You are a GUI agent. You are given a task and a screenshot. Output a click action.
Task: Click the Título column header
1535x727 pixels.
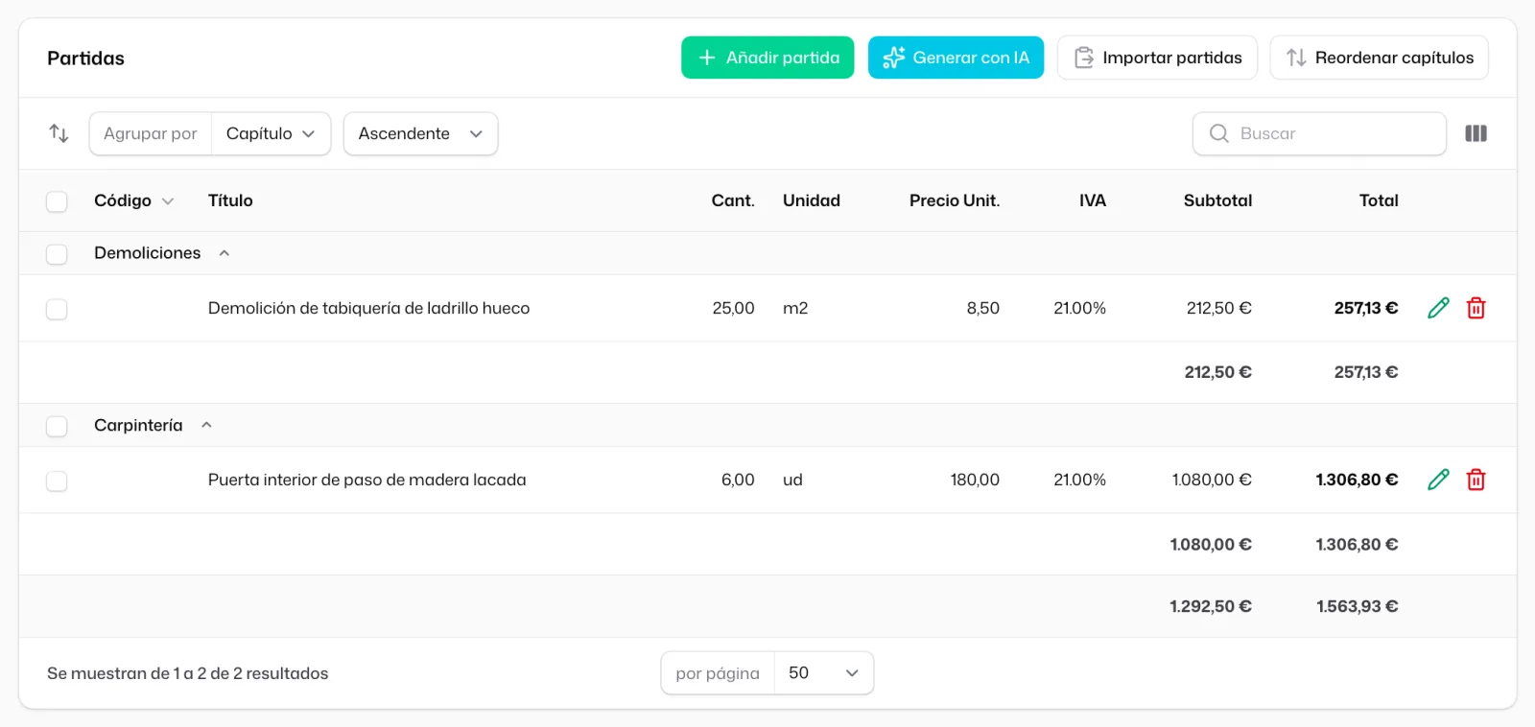(230, 200)
